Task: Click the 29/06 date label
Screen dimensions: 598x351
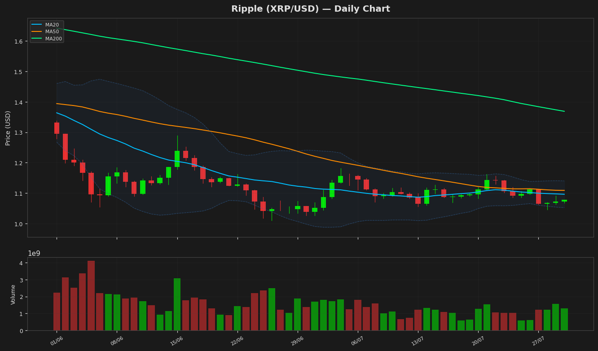Action: [x=297, y=342]
